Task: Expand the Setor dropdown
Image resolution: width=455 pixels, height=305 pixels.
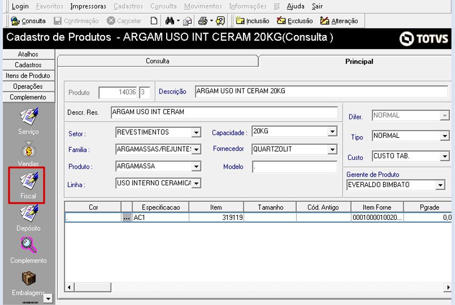Action: click(196, 133)
